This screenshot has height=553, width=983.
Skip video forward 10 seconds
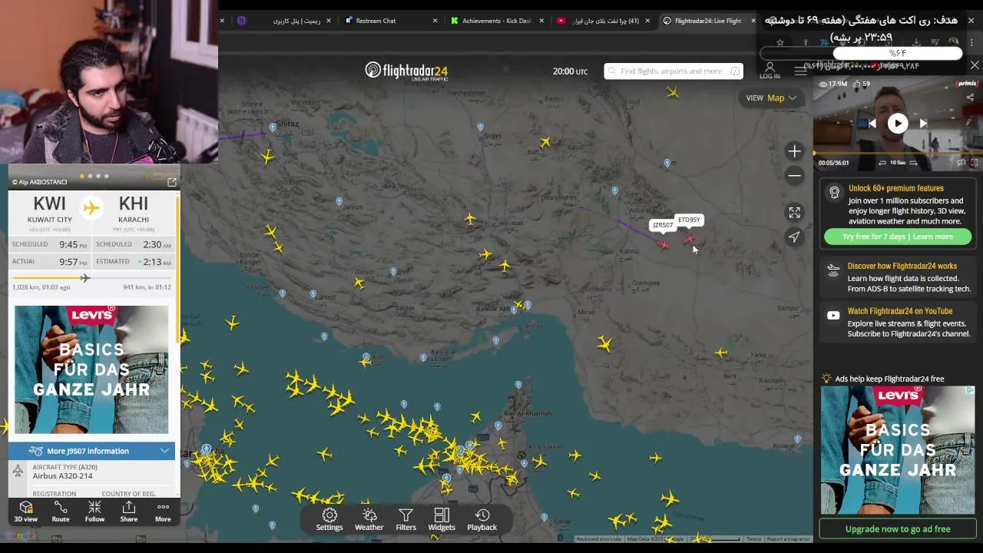(913, 163)
